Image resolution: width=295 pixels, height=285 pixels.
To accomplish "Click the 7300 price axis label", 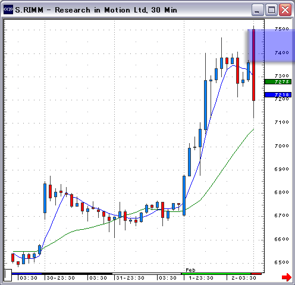I will click(x=282, y=76).
